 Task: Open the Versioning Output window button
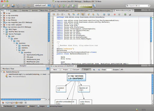pyautogui.click(x=55, y=106)
